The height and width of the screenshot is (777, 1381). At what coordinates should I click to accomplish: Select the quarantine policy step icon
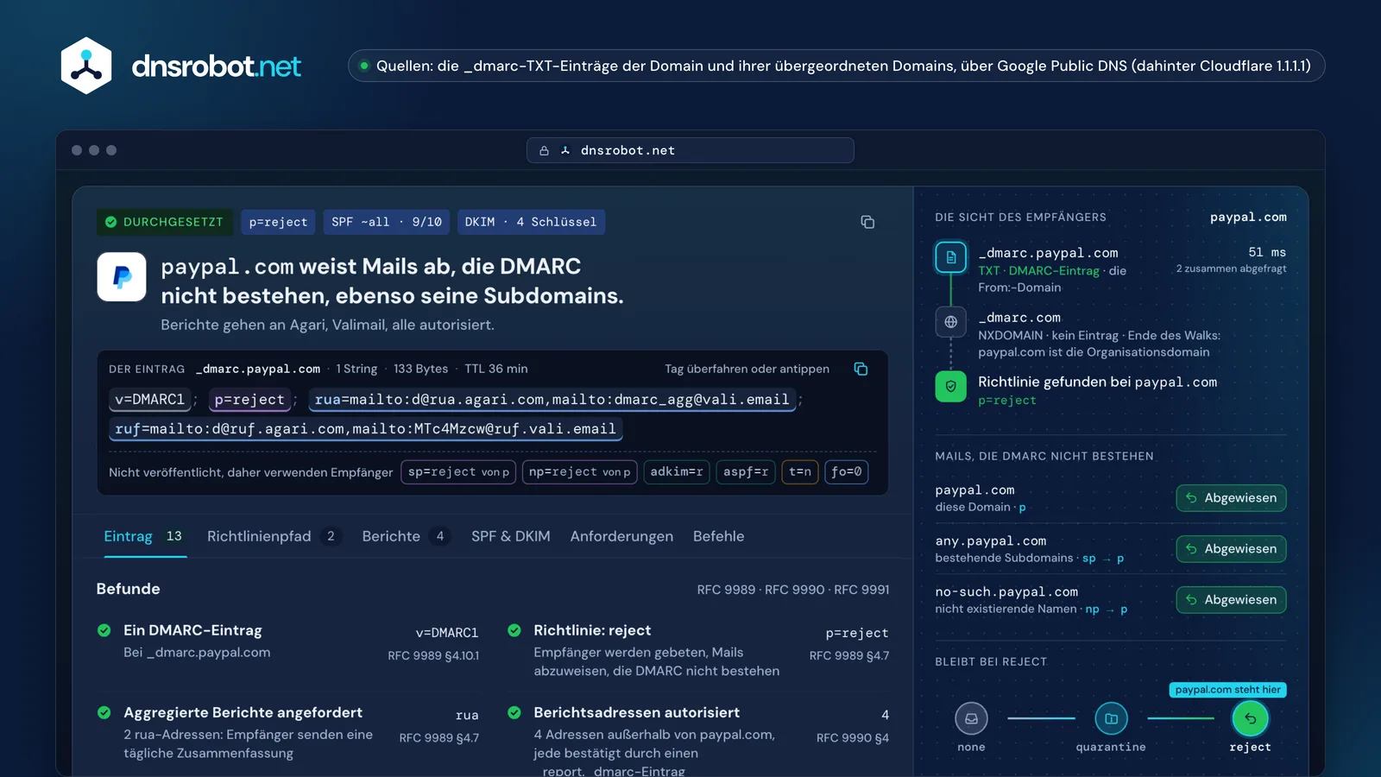pyautogui.click(x=1111, y=718)
